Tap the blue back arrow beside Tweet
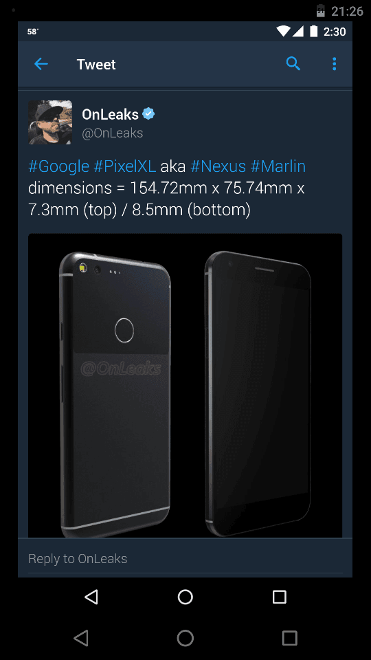 coord(41,64)
